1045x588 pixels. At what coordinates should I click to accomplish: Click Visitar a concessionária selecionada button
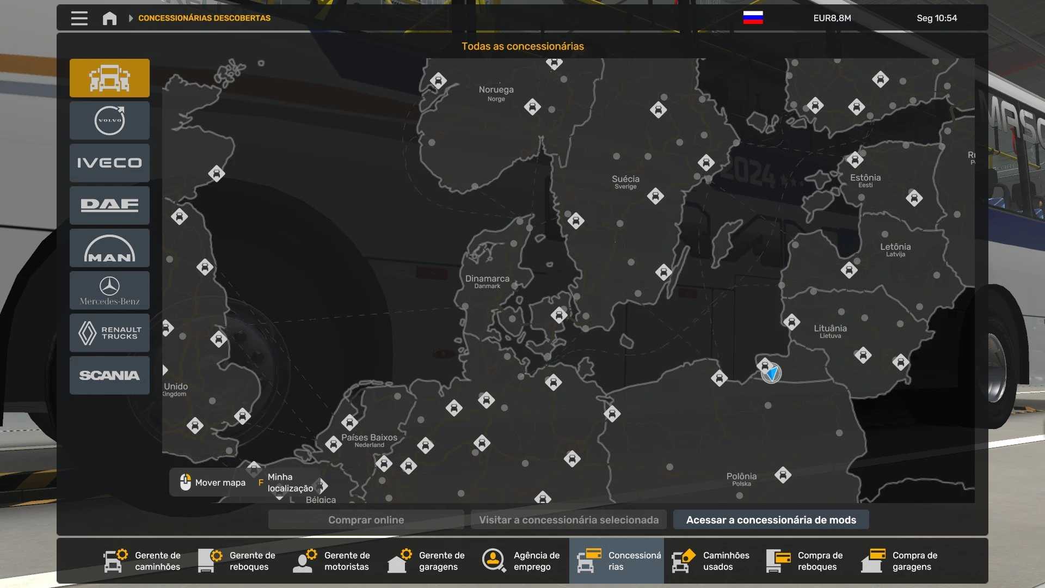click(568, 519)
